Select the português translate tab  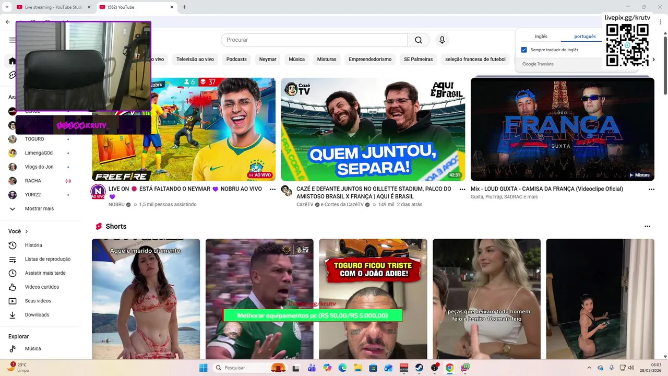(x=585, y=37)
